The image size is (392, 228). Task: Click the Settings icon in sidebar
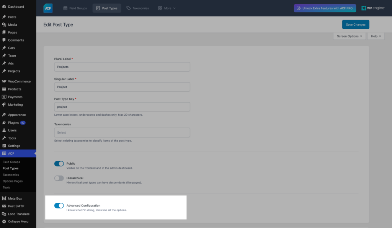tap(4, 146)
